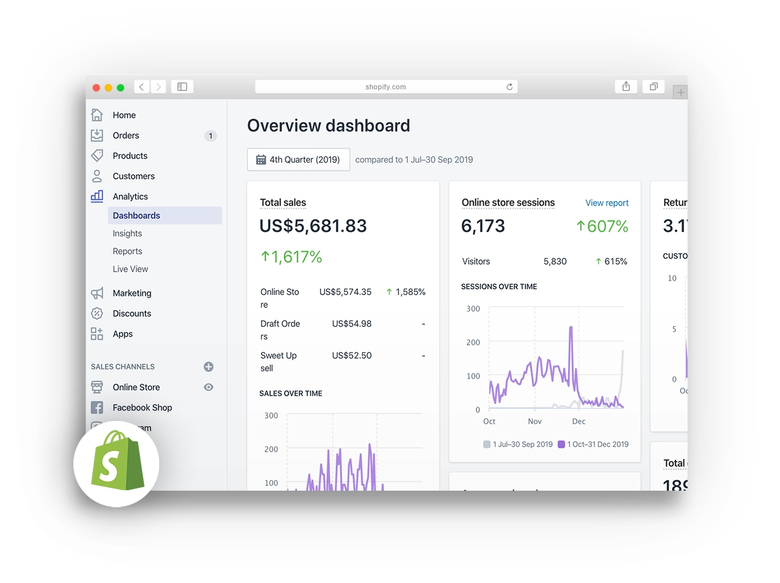The height and width of the screenshot is (583, 780).
Task: Toggle the 1 Oct–31 Dec 2019 legend series
Action: tap(593, 444)
